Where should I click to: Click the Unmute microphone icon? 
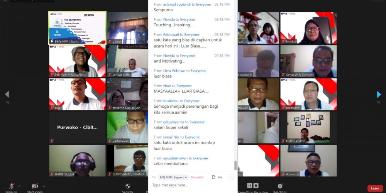(12, 186)
